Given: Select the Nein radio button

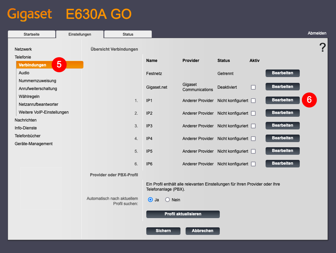Looking at the screenshot, I should click(167, 200).
